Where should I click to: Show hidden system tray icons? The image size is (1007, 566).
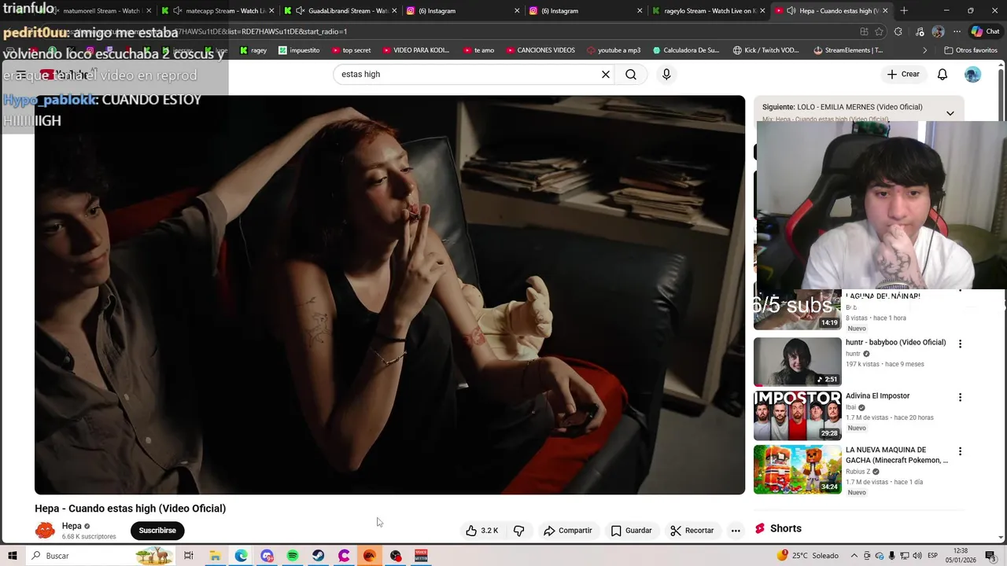pos(854,556)
